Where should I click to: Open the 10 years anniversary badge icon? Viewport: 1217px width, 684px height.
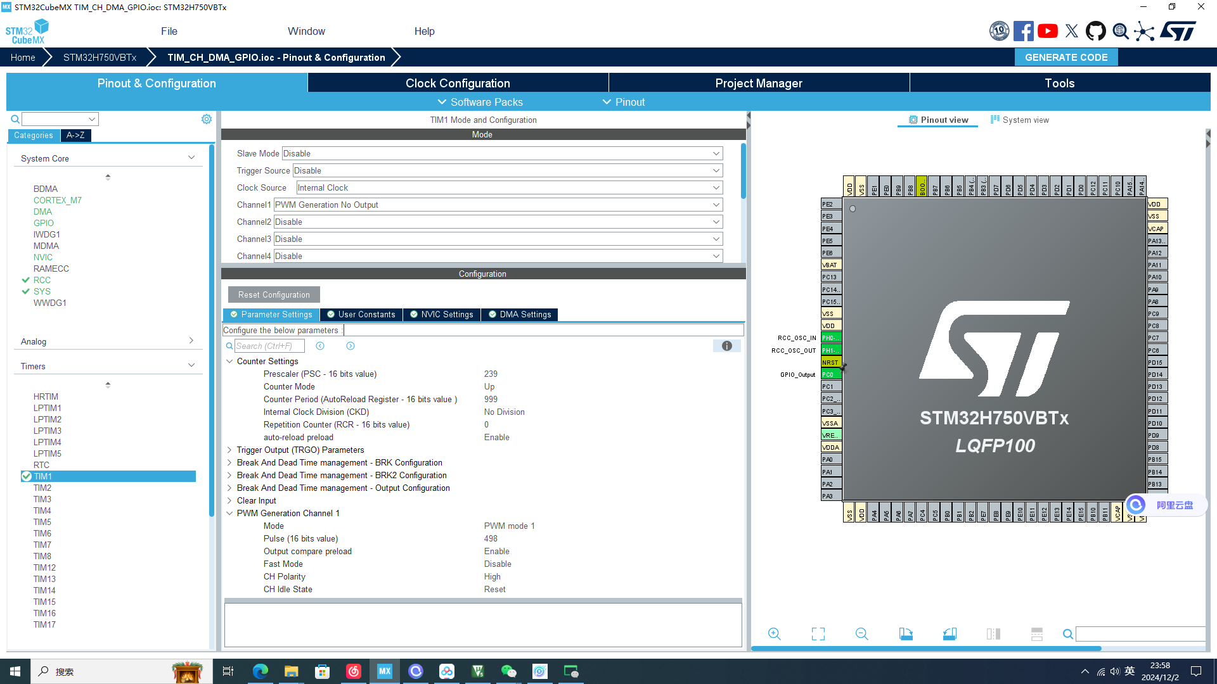pos(999,31)
